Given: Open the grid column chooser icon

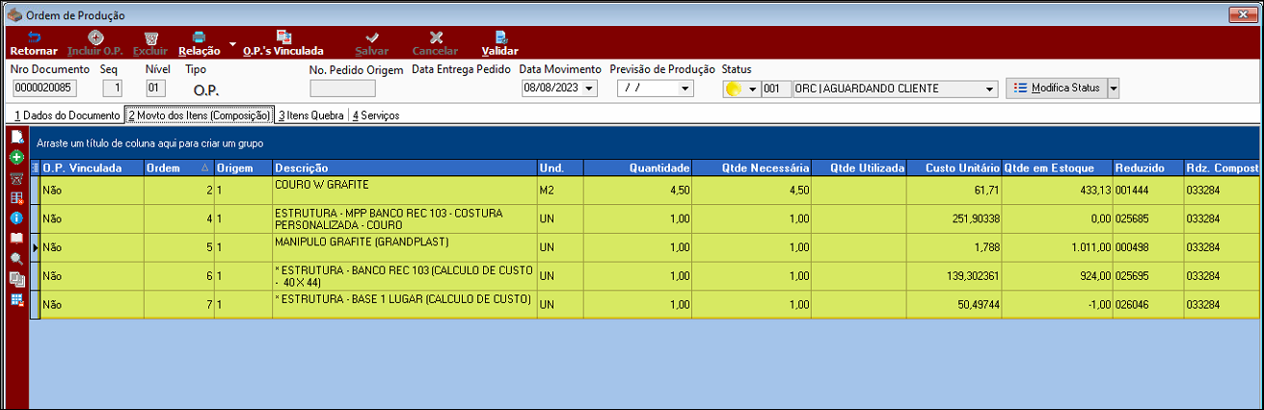Looking at the screenshot, I should [x=36, y=167].
